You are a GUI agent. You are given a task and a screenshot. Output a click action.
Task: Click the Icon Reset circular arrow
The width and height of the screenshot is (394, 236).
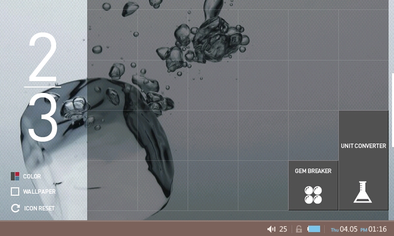point(15,208)
